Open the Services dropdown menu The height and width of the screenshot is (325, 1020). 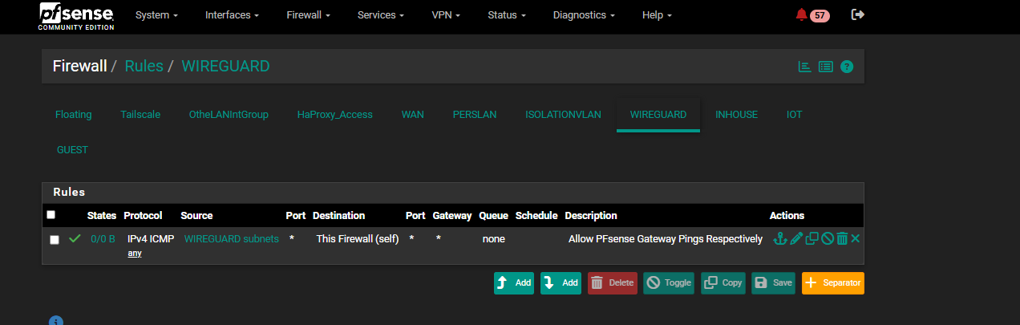[381, 15]
